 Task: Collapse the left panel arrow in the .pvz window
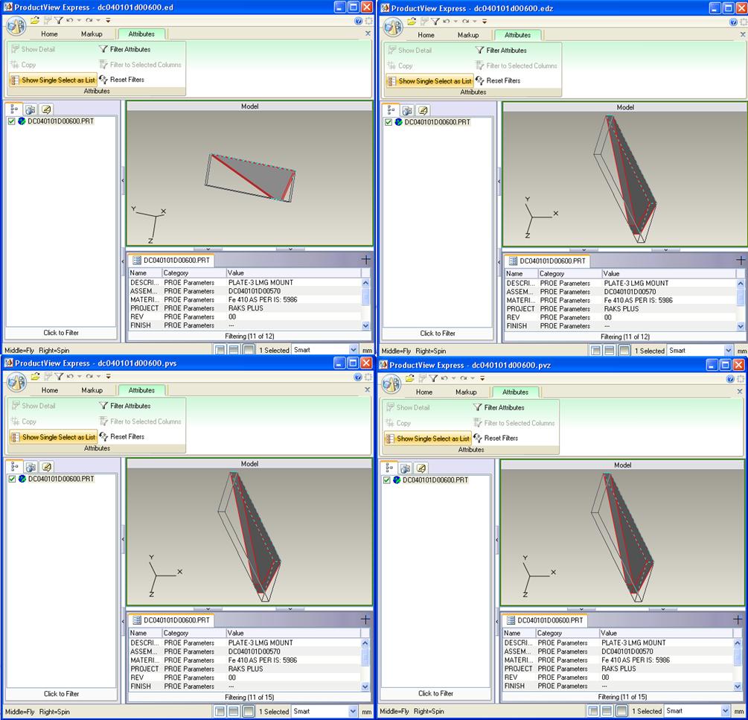point(496,539)
